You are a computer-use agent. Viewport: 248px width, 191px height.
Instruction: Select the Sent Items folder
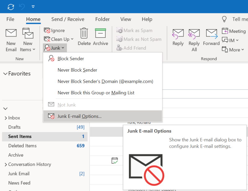[45, 136]
